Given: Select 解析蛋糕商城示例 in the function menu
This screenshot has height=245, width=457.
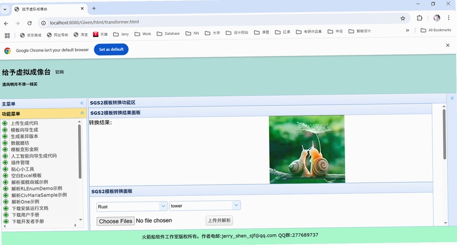Looking at the screenshot, I should pyautogui.click(x=30, y=182).
